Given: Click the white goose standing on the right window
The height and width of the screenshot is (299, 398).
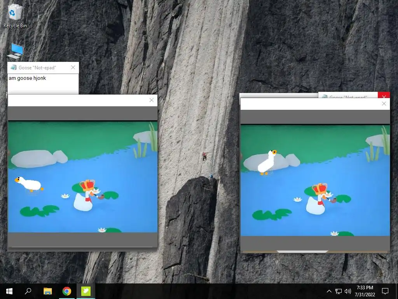Looking at the screenshot, I should pyautogui.click(x=267, y=162).
